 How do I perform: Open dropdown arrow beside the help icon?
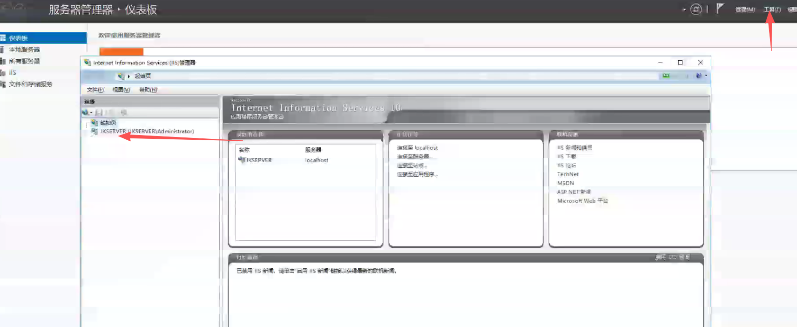[706, 76]
